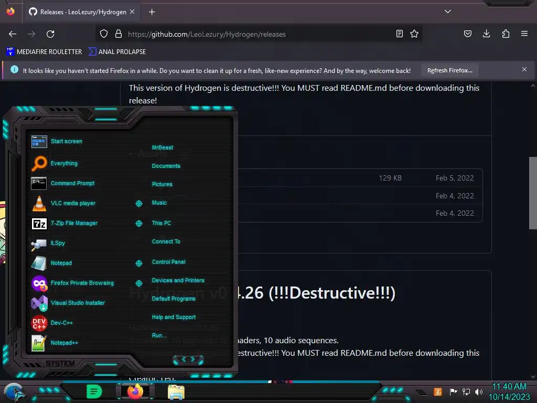Open Devices and Printers
This screenshot has width=537, height=403.
click(x=178, y=280)
